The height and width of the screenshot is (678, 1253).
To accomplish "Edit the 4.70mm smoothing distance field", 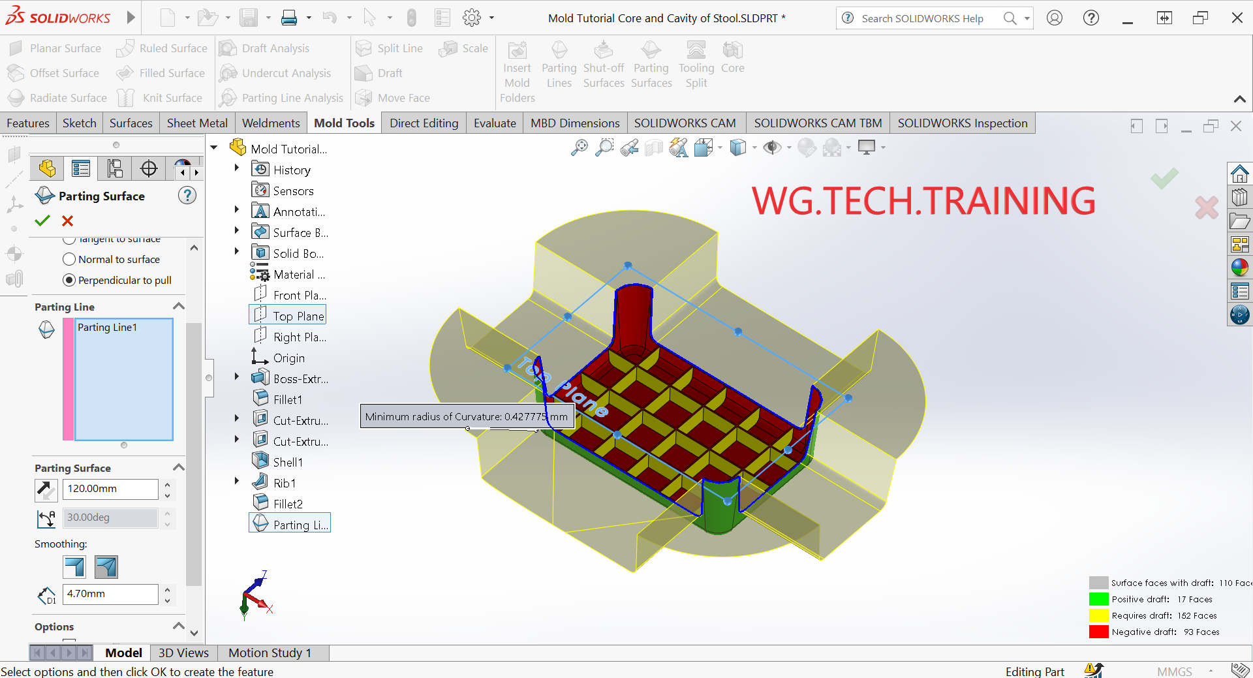I will pyautogui.click(x=110, y=594).
